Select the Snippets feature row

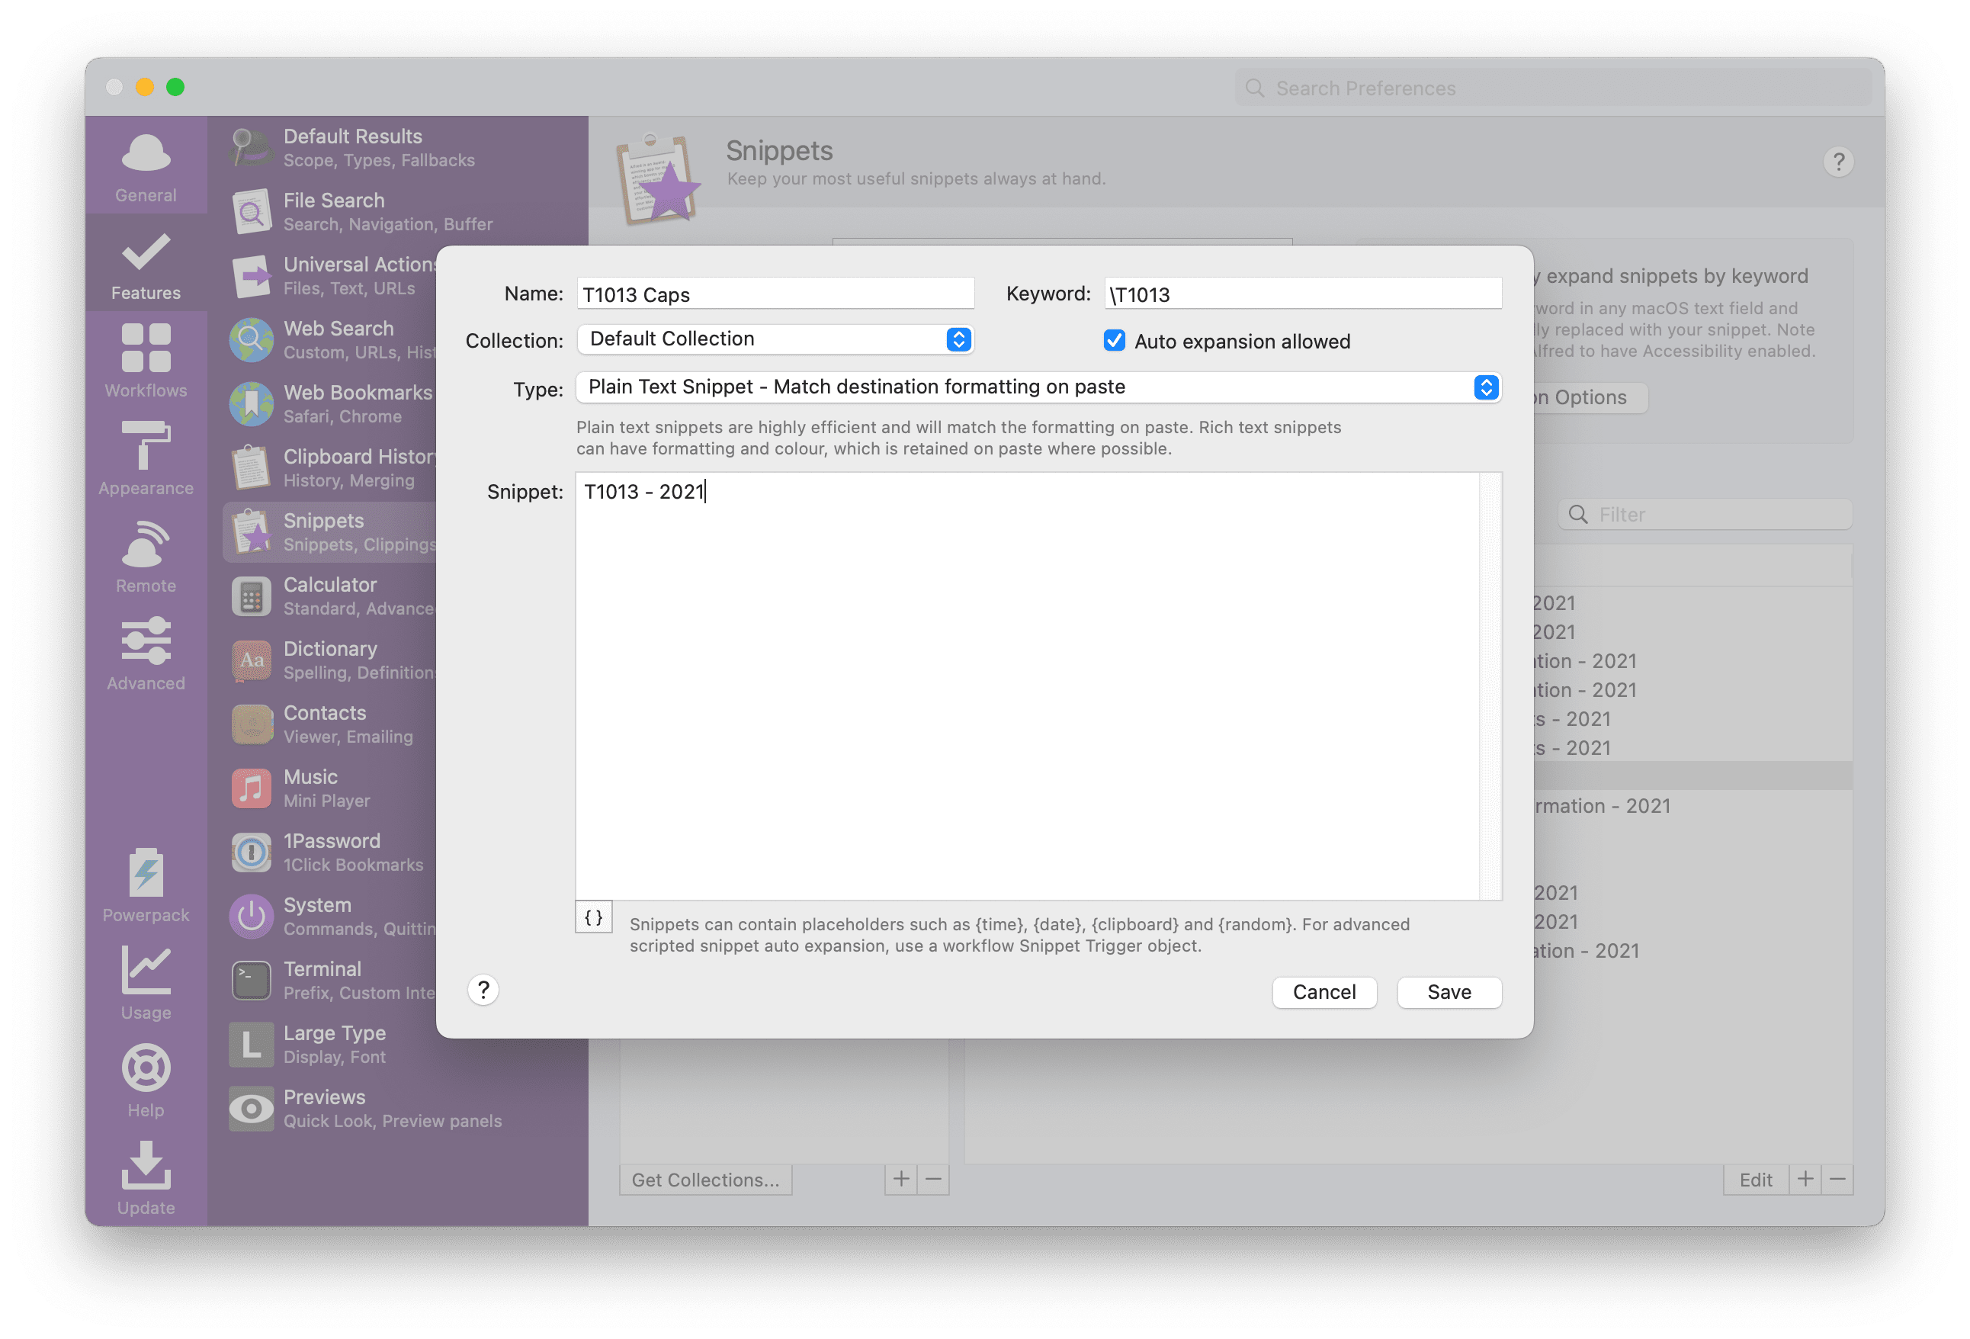(331, 531)
